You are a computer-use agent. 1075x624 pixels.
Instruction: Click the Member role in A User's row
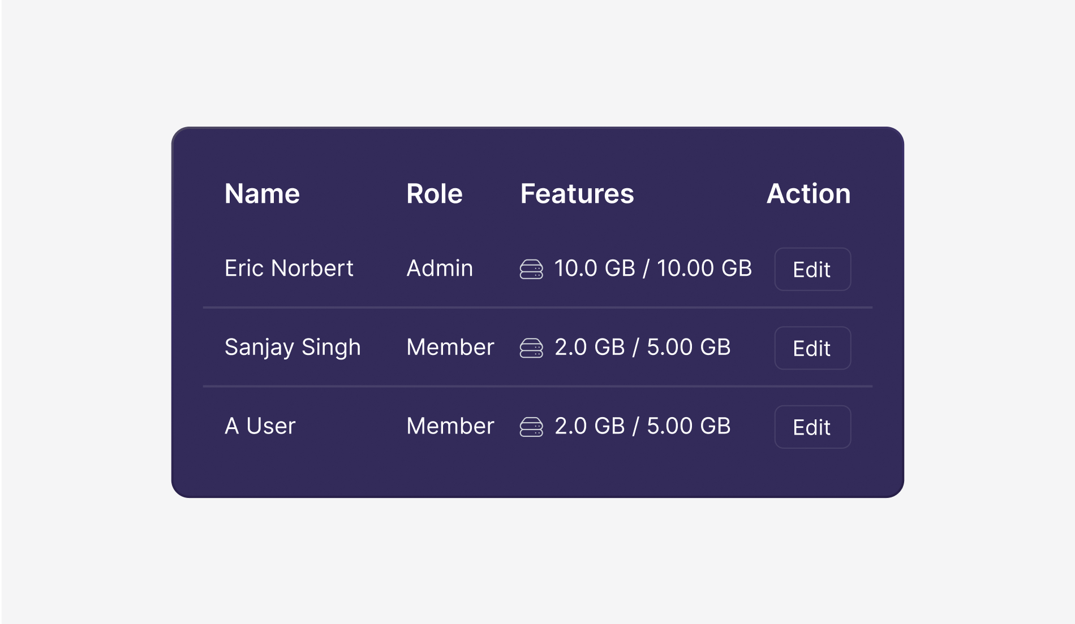(450, 426)
